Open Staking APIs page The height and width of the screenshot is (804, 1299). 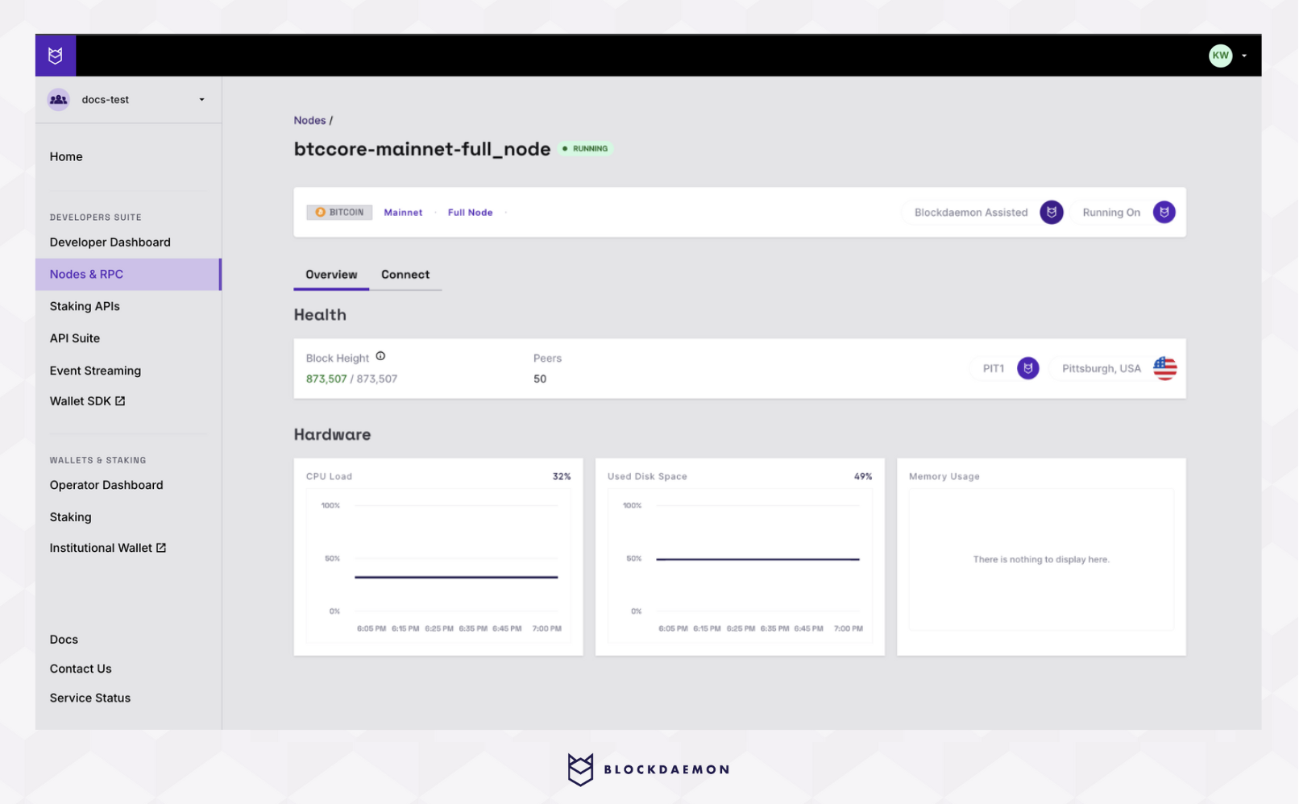pos(85,306)
